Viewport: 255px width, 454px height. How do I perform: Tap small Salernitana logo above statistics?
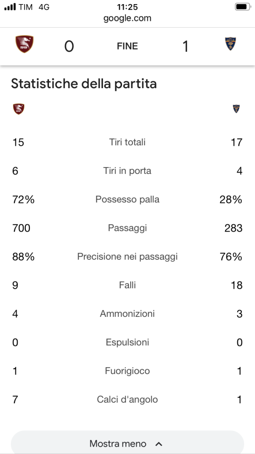(19, 109)
